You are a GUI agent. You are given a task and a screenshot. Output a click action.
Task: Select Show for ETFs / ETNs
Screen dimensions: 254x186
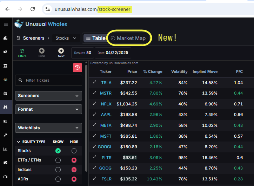pyautogui.click(x=58, y=160)
